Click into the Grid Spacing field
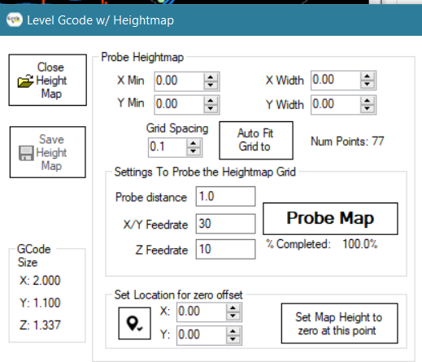This screenshot has height=362, width=422. (167, 147)
